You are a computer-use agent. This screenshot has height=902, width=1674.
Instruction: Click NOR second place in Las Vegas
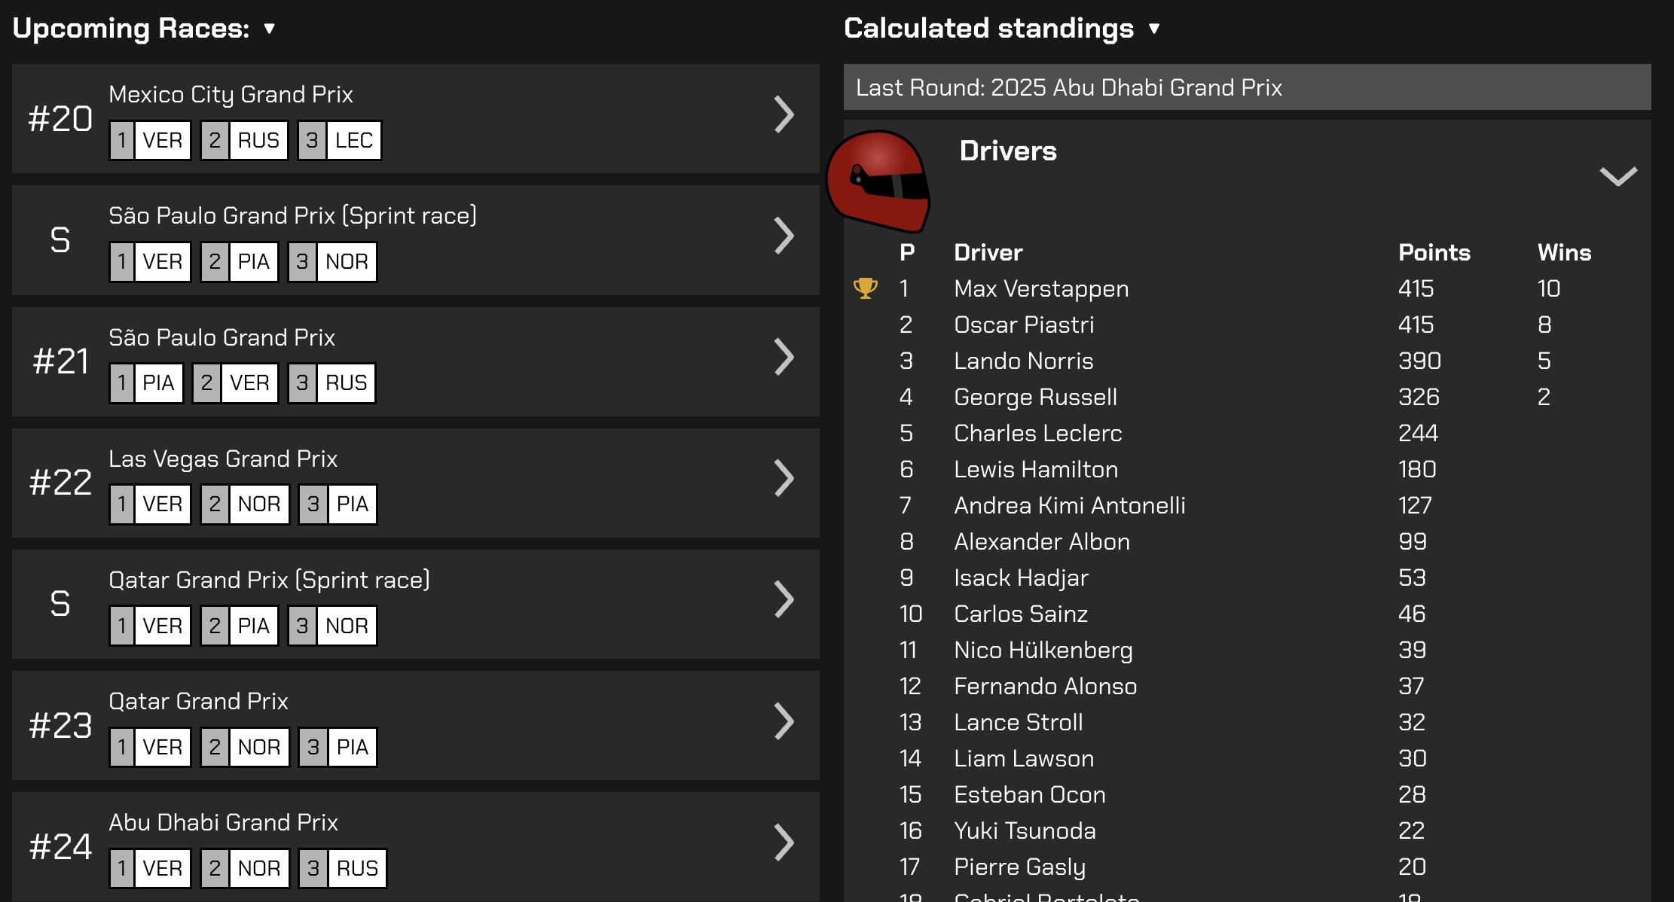[x=258, y=504]
